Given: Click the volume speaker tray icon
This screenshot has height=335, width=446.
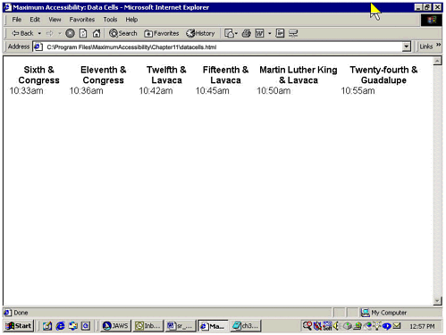Looking at the screenshot, I should 337,326.
